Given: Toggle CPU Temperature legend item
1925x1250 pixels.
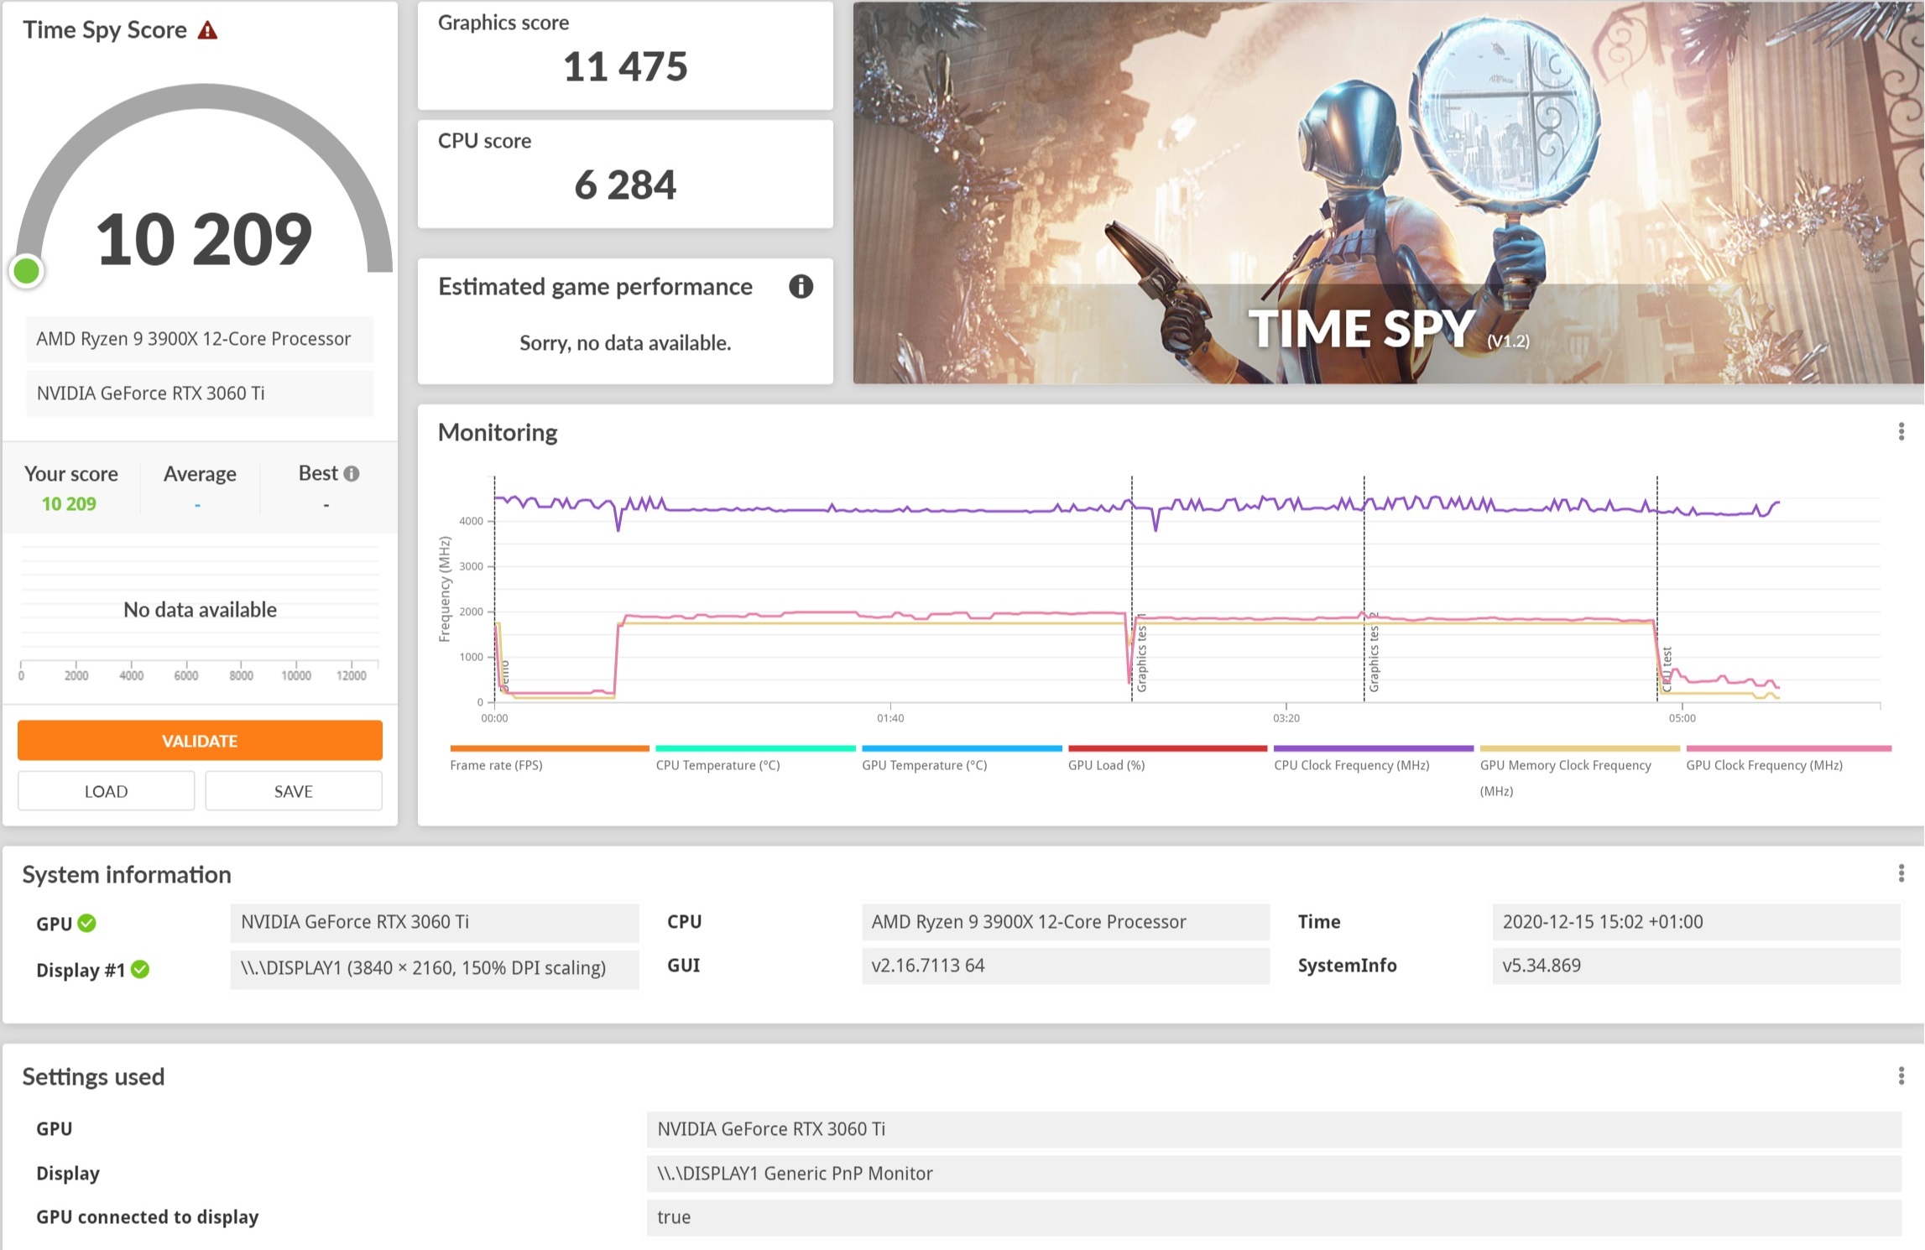Looking at the screenshot, I should (755, 758).
